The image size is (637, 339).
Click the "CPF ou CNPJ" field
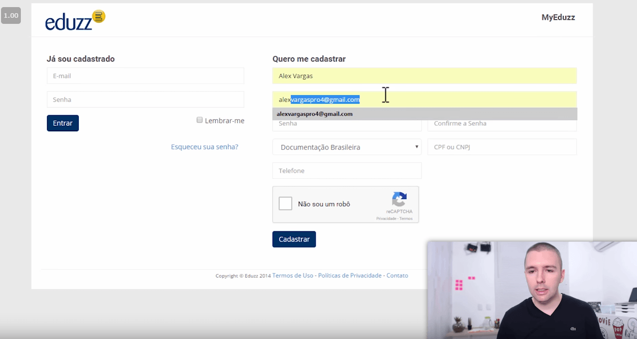point(502,147)
